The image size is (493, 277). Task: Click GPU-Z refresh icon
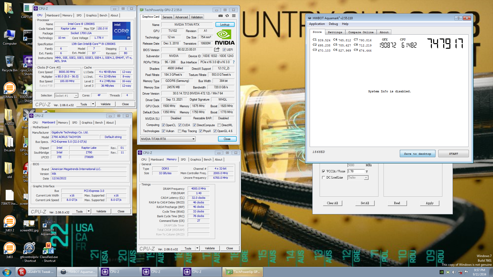(227, 16)
